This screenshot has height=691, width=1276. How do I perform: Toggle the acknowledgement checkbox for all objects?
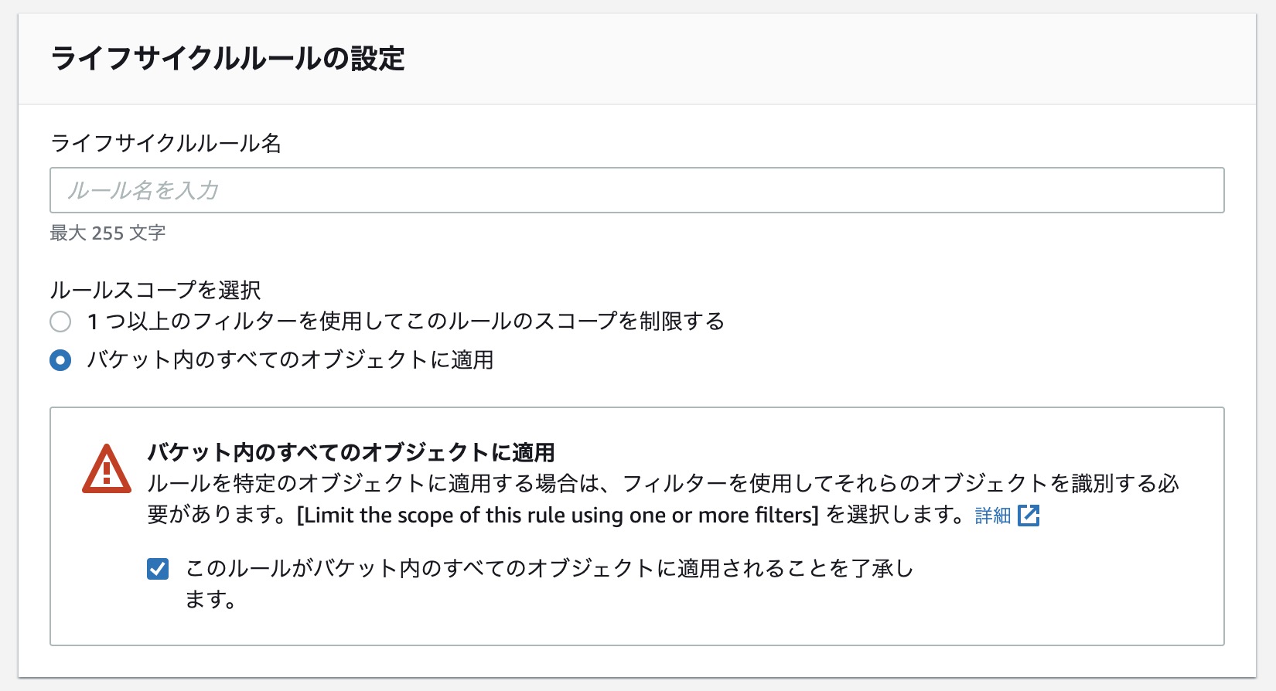pos(158,570)
